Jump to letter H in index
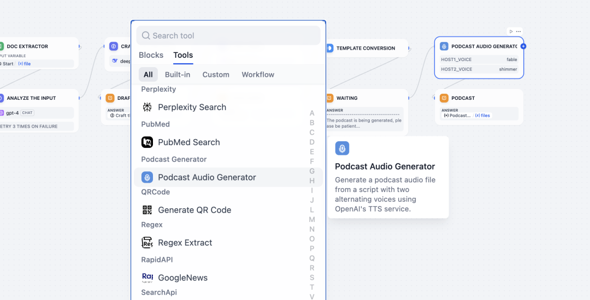This screenshot has width=590, height=300. tap(312, 181)
